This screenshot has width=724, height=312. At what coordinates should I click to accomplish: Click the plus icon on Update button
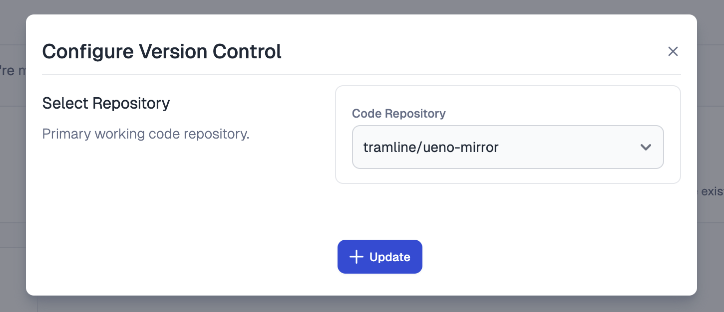coord(356,257)
